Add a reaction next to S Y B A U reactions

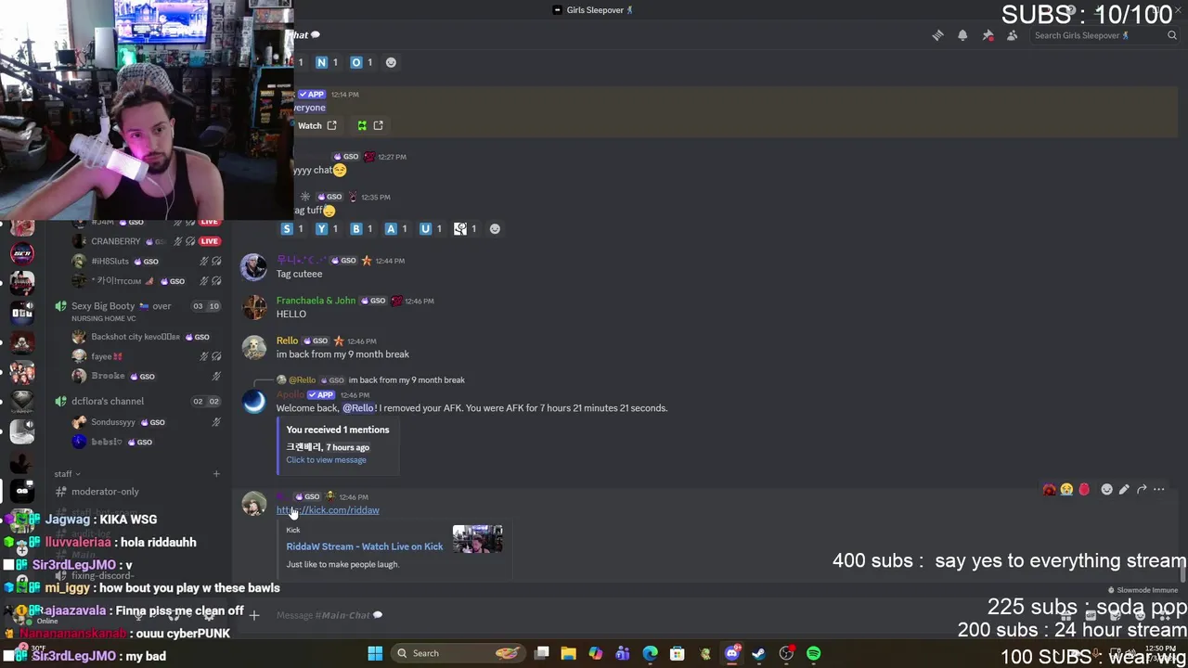click(x=495, y=228)
